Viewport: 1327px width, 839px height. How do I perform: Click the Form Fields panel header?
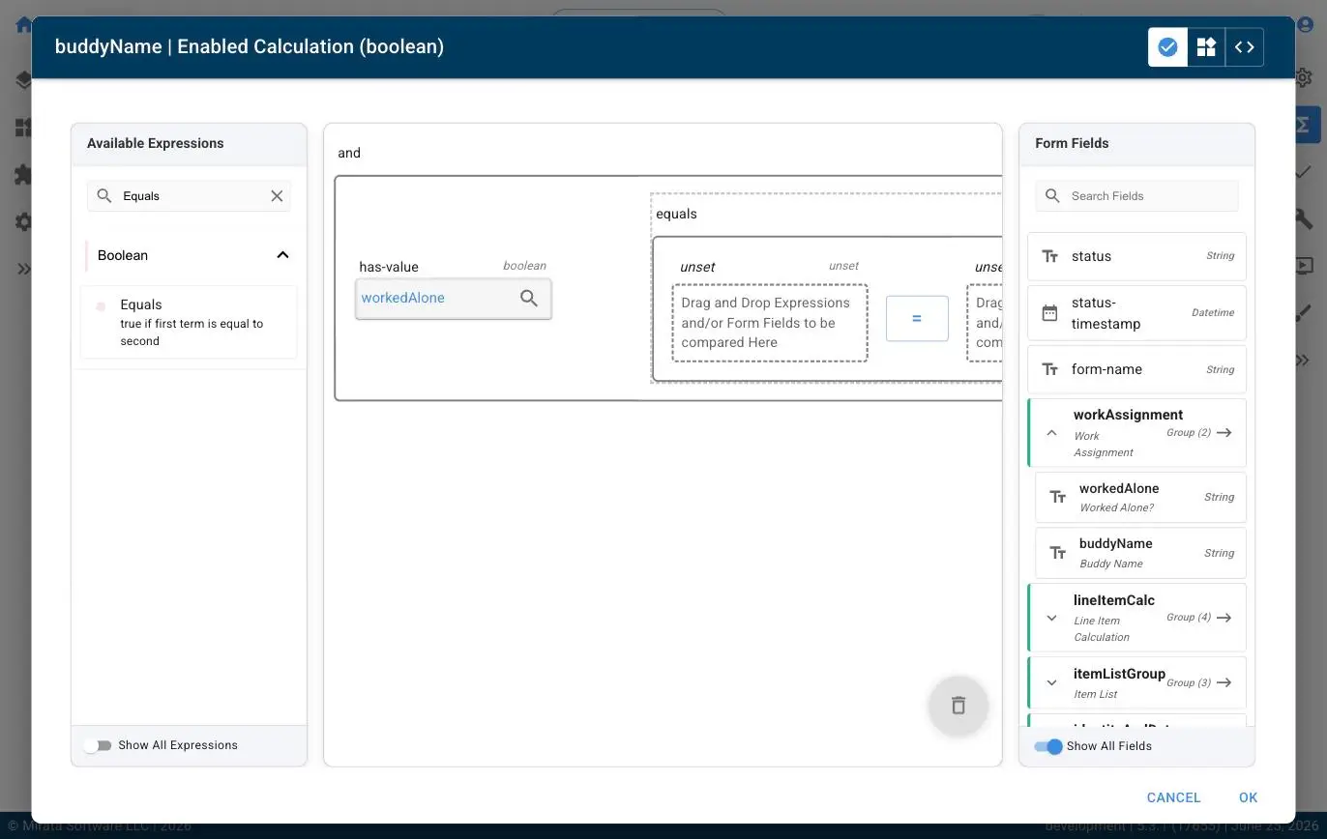1136,143
